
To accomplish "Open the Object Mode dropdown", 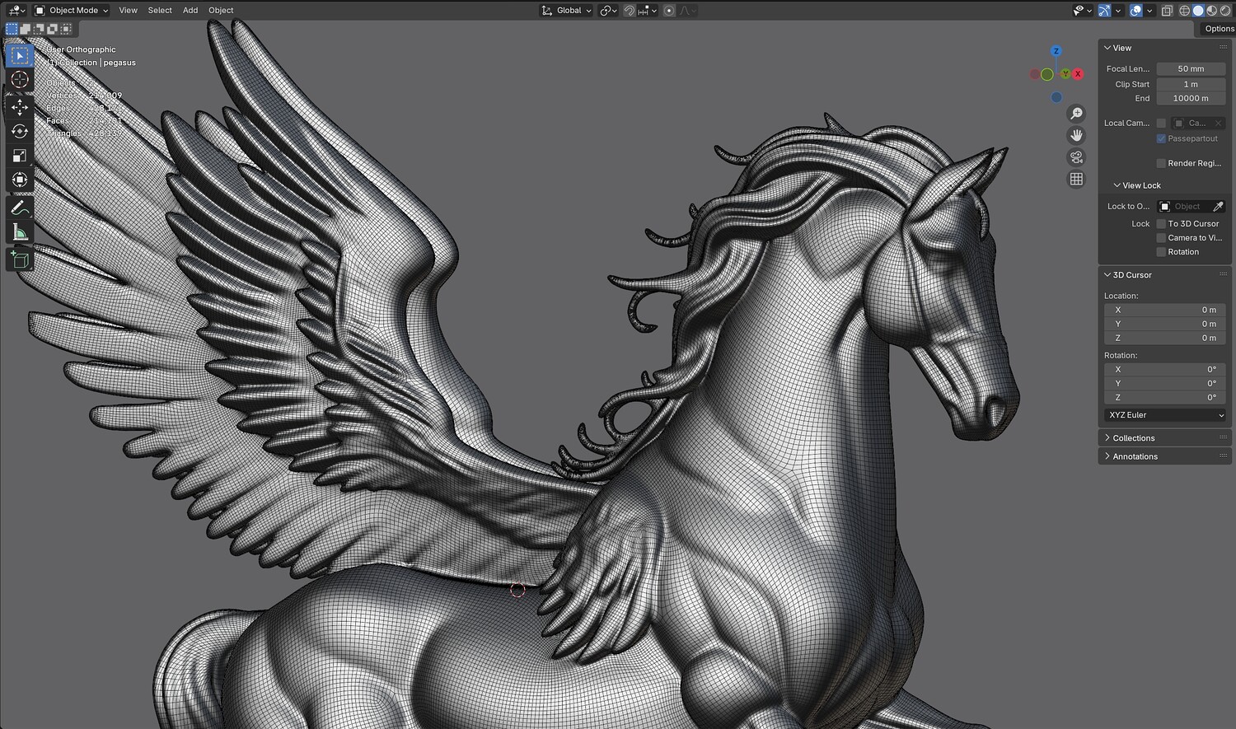I will pos(72,11).
